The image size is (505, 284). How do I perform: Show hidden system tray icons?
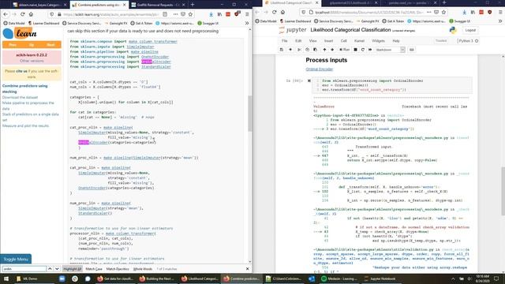tap(453, 278)
